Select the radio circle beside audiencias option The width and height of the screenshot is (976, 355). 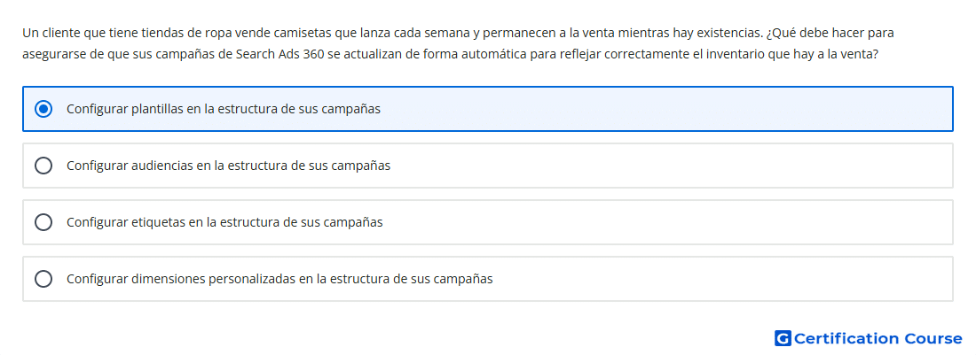click(x=43, y=166)
